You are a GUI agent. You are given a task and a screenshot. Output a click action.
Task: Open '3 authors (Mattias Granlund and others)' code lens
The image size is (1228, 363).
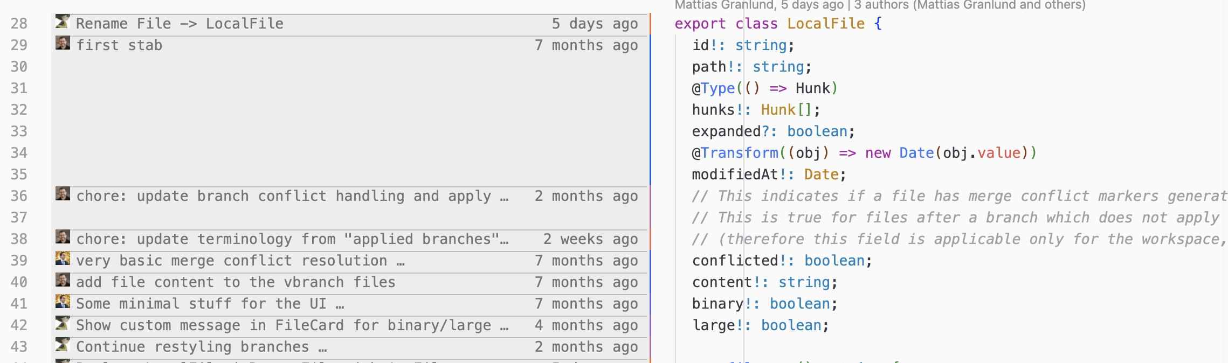tap(970, 5)
